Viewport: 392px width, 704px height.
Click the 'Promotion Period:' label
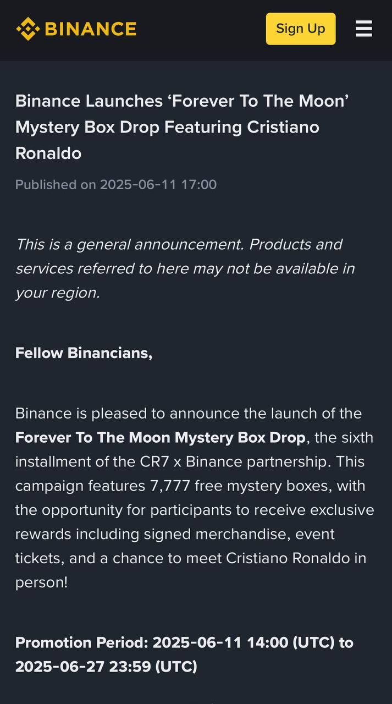point(82,642)
